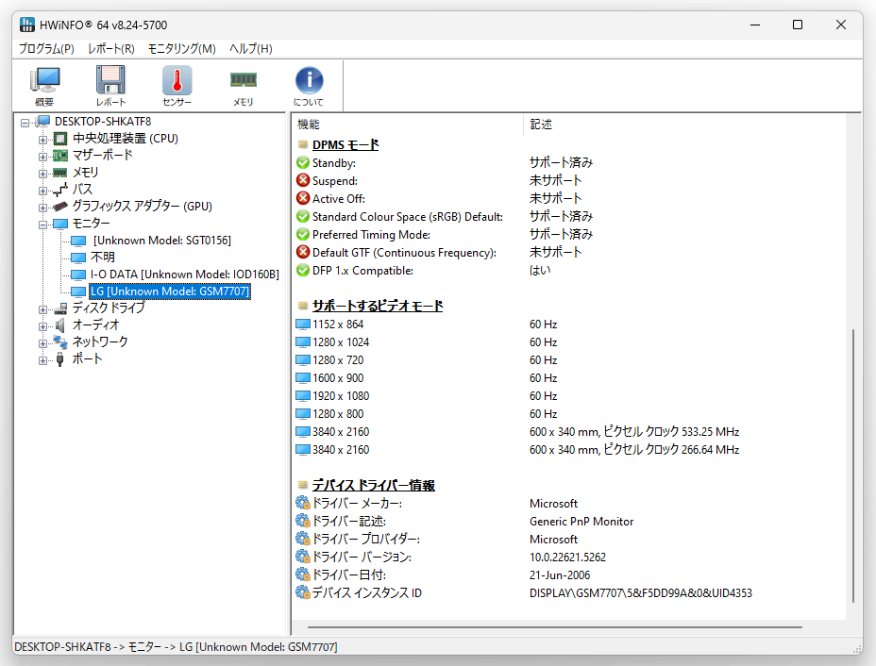Click the monitor icon beside SGT0156 entry
The width and height of the screenshot is (876, 666).
[78, 241]
